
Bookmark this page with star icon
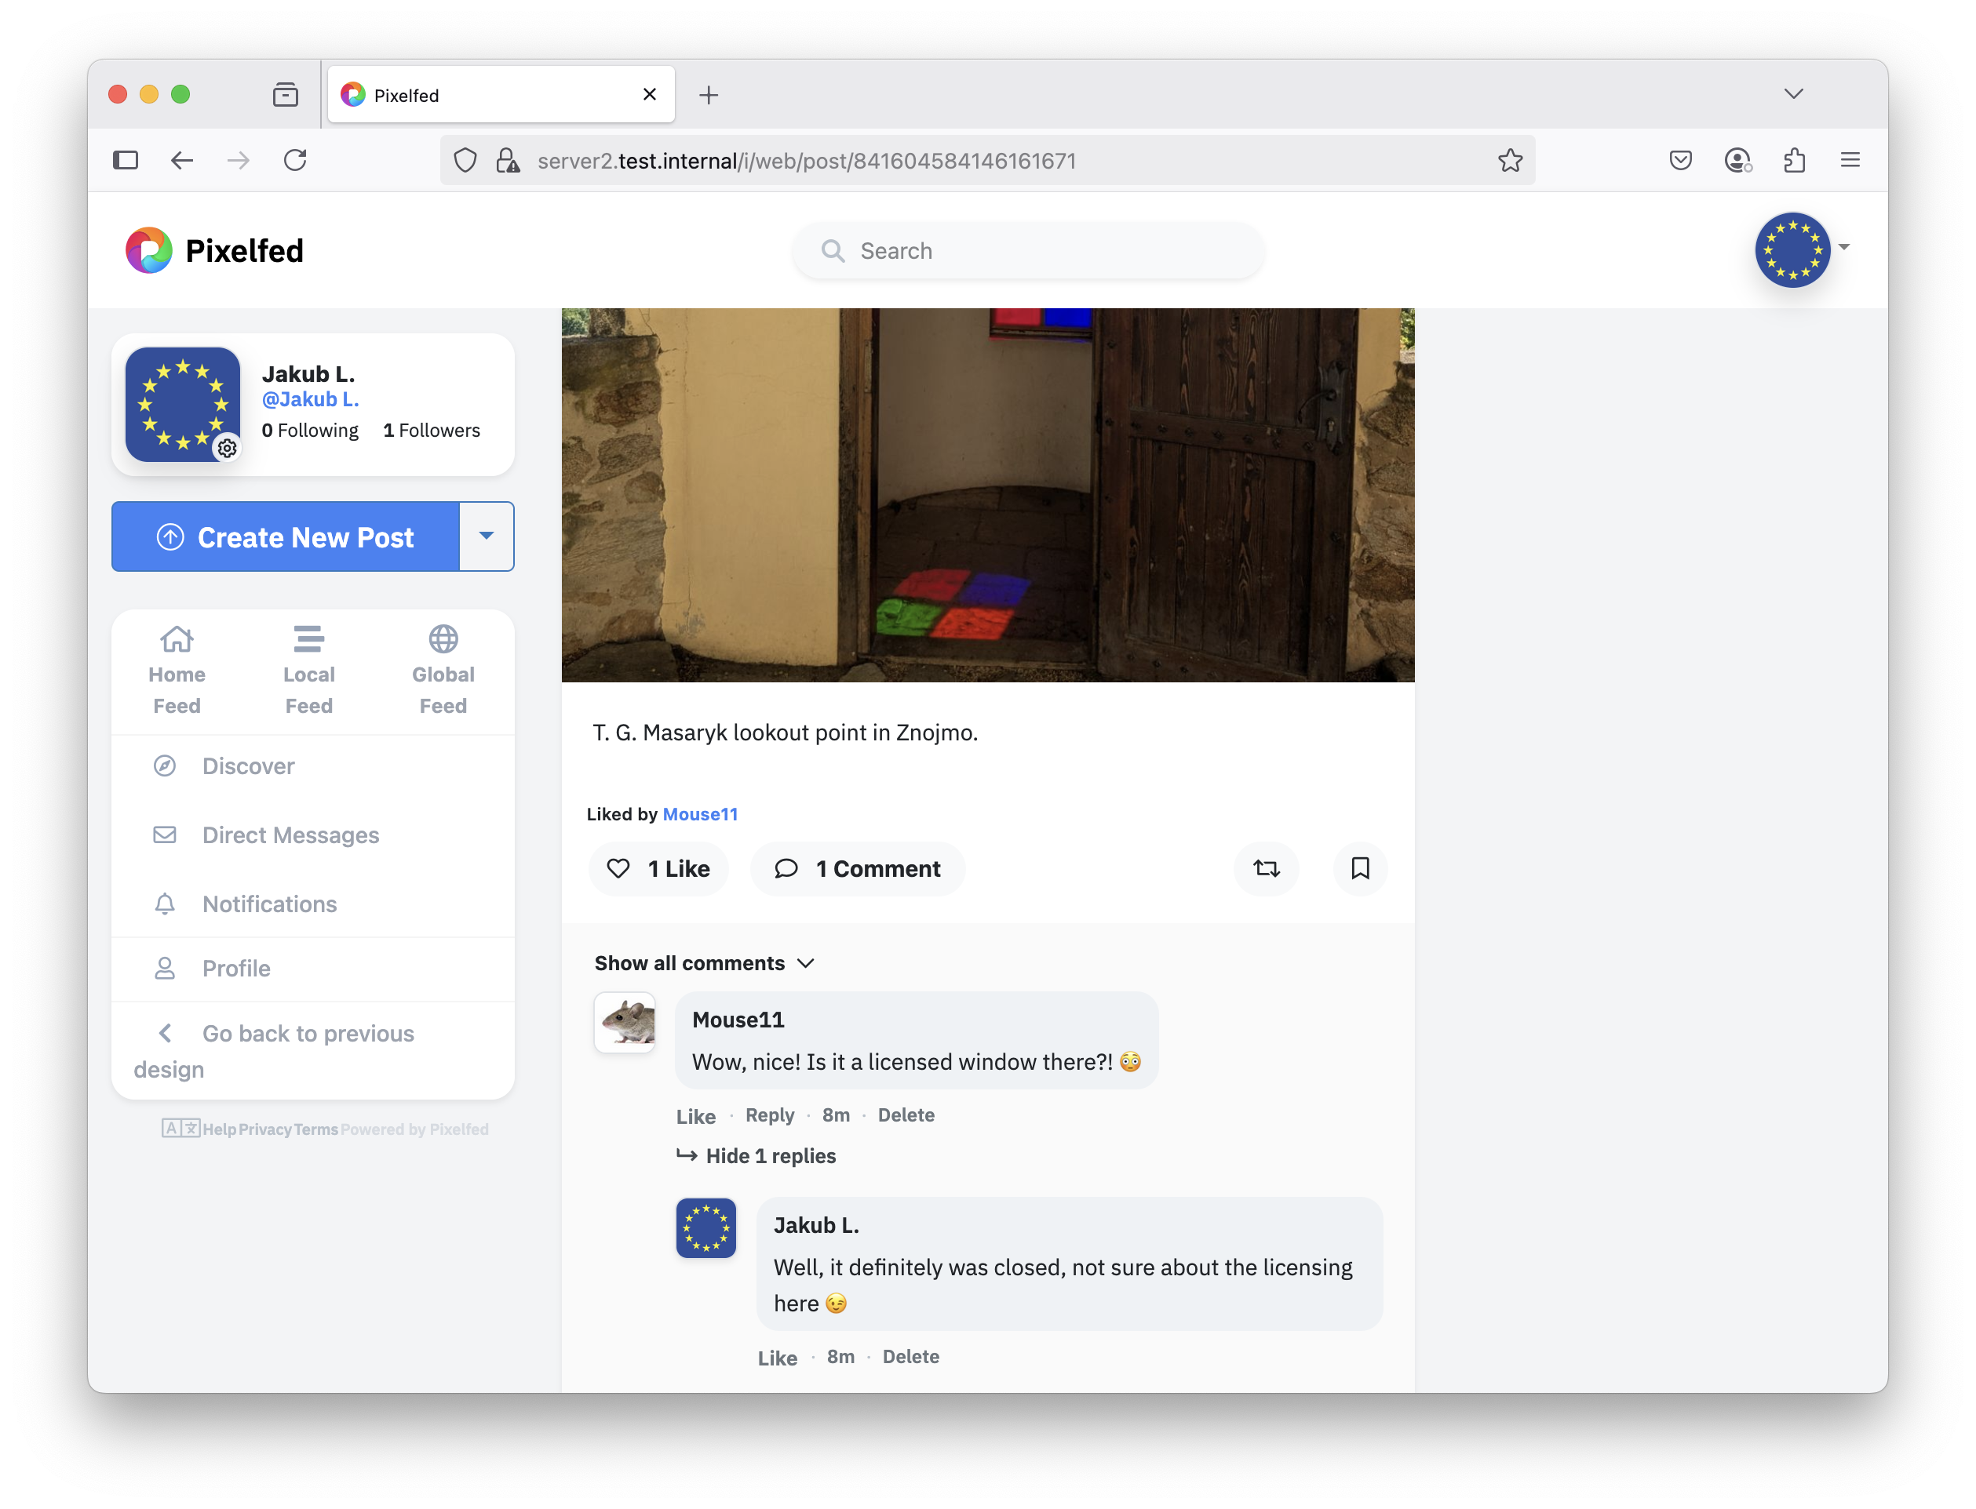pos(1510,161)
